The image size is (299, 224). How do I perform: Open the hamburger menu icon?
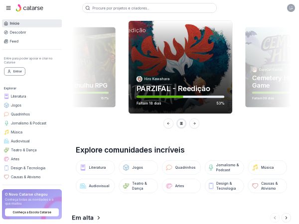(8, 8)
